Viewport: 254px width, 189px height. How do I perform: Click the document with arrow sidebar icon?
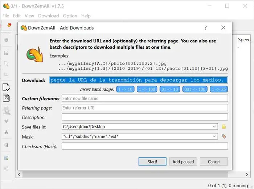[6, 98]
